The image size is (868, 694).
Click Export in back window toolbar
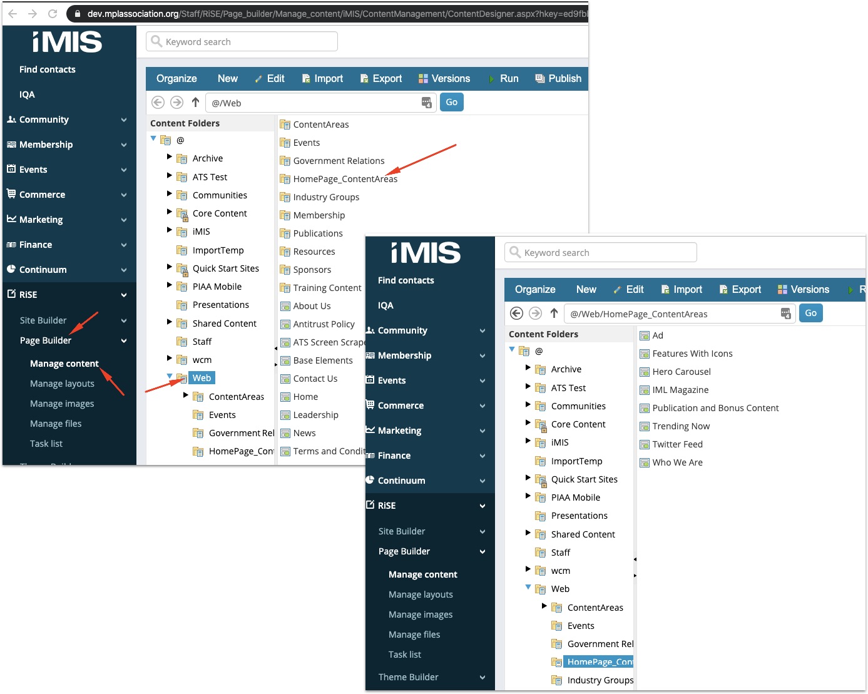click(381, 78)
